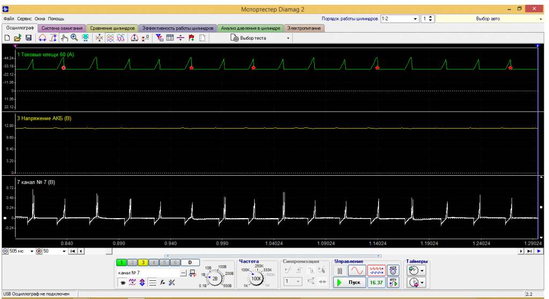Switch to the Система зажигания tab
This screenshot has height=299, width=549.
pos(62,28)
